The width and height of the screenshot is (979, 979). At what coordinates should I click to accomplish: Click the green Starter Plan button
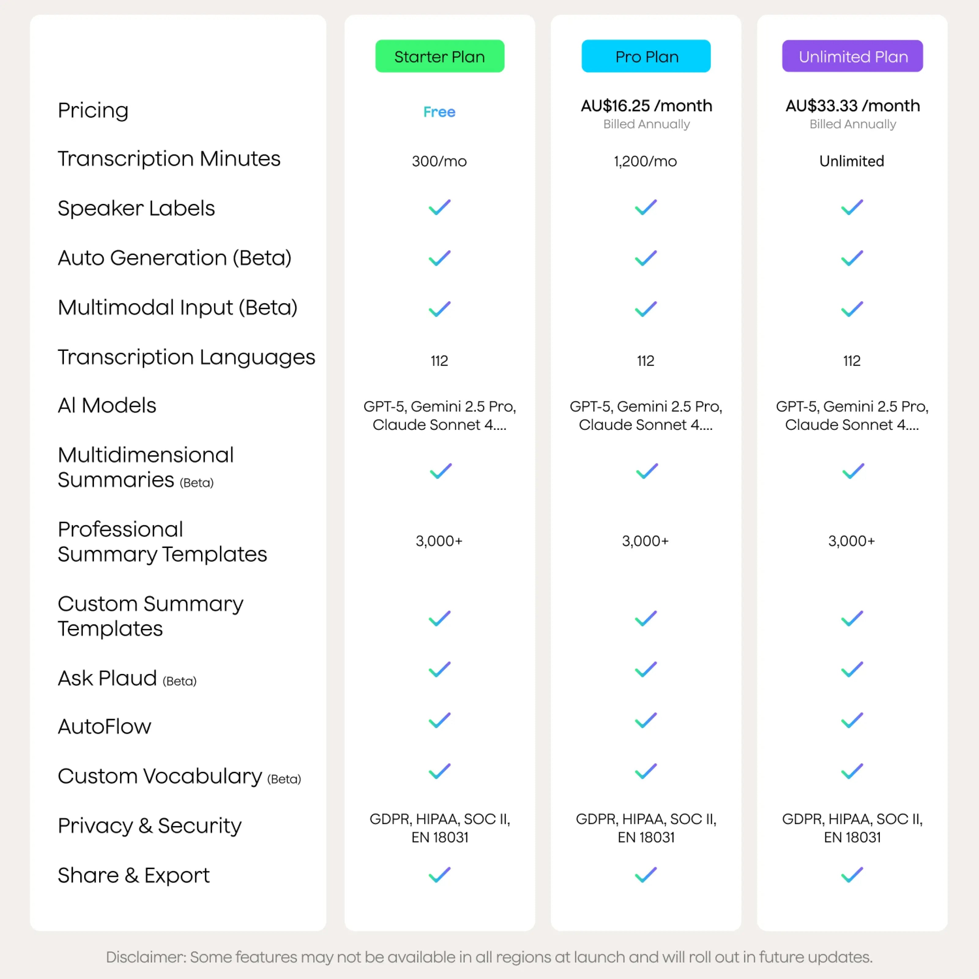pos(439,56)
